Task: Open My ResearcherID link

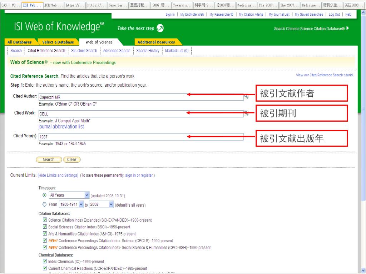Action: pyautogui.click(x=221, y=14)
